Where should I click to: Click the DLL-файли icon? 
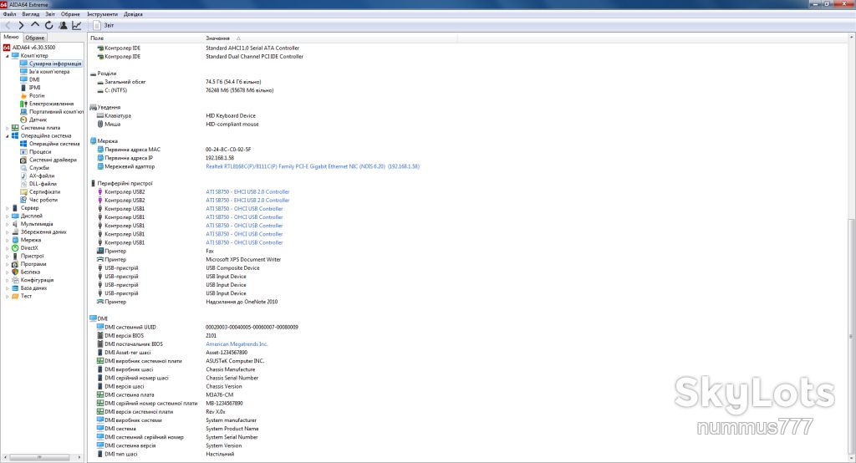(x=23, y=184)
